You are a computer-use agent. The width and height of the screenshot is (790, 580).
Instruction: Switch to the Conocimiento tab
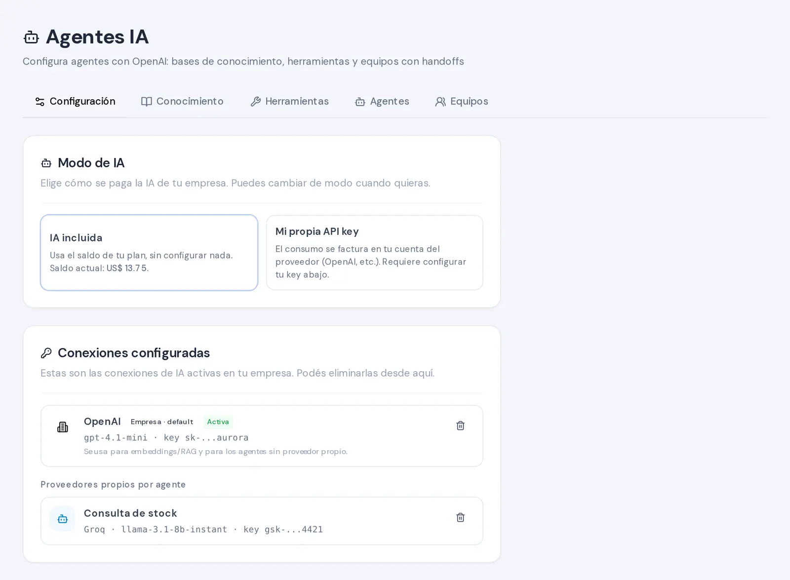click(x=182, y=102)
